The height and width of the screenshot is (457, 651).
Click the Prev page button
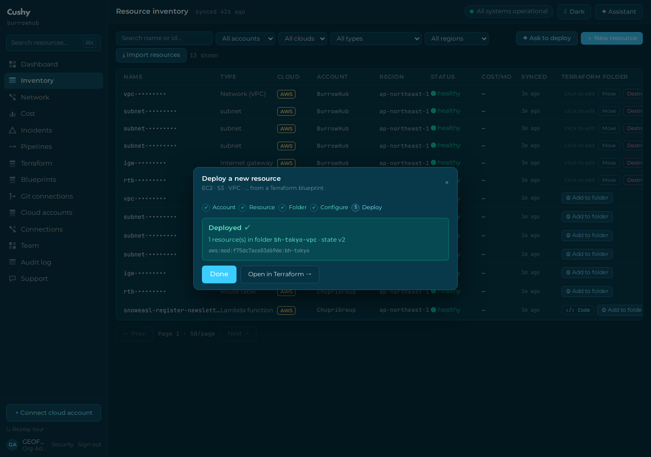(x=134, y=334)
